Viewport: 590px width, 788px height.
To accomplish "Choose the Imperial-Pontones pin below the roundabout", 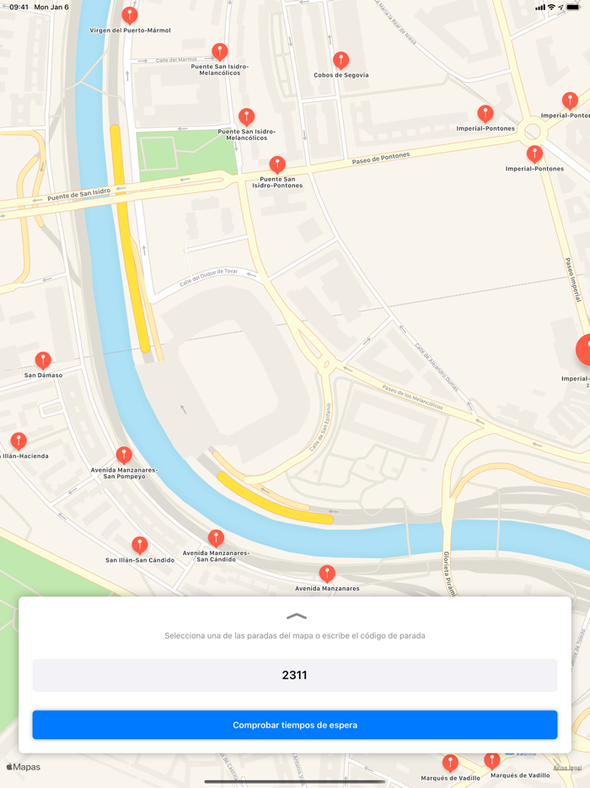I will pyautogui.click(x=534, y=154).
